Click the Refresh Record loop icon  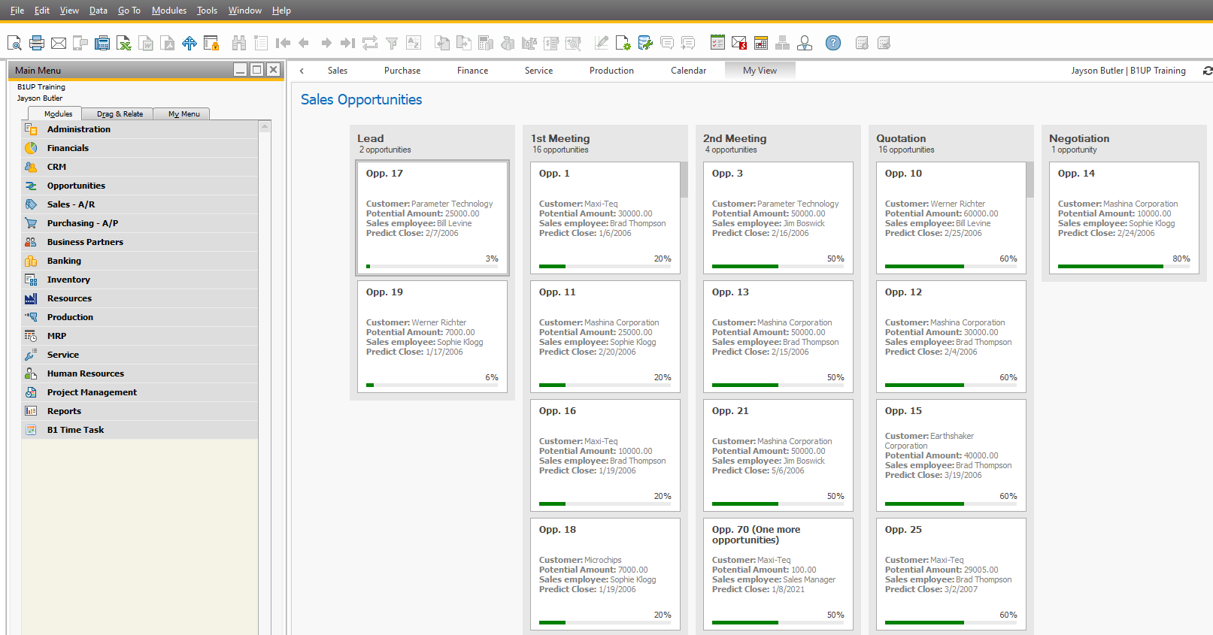[x=369, y=43]
